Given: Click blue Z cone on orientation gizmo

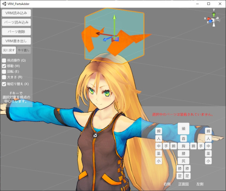Looking at the screenshot, I should point(211,21).
